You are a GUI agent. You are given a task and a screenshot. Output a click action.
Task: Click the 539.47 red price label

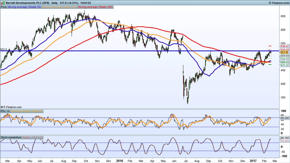click(285, 46)
